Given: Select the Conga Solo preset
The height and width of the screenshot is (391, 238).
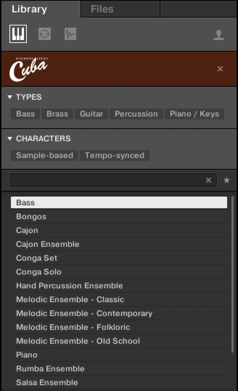Looking at the screenshot, I should pos(39,272).
